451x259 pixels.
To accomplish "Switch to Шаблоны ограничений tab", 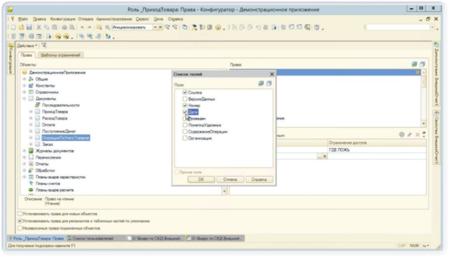I will (62, 55).
